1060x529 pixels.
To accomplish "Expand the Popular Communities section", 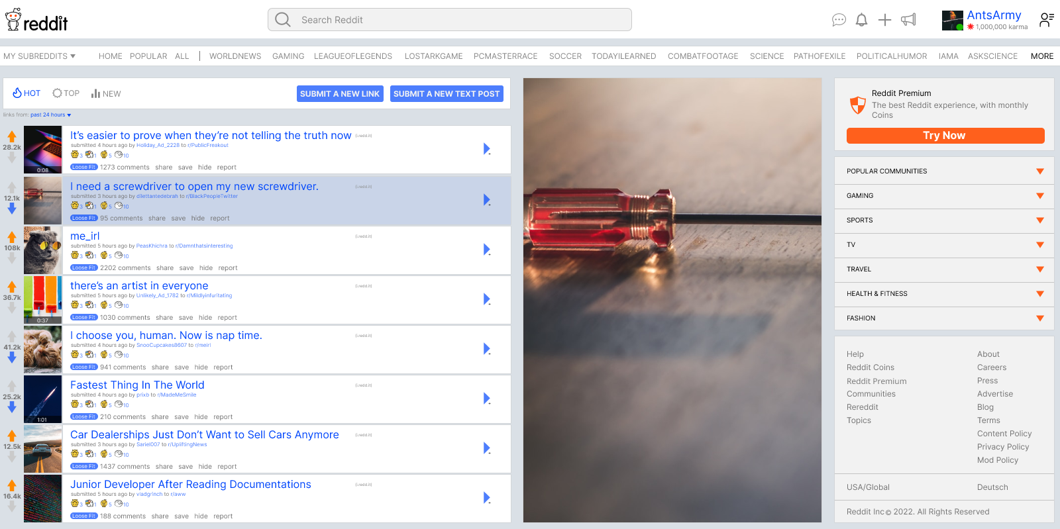I will tap(1039, 171).
